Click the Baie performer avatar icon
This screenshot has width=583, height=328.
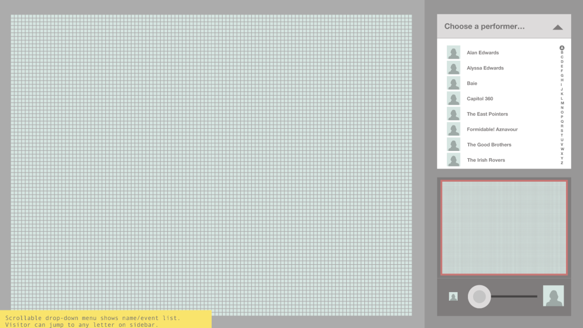click(453, 83)
